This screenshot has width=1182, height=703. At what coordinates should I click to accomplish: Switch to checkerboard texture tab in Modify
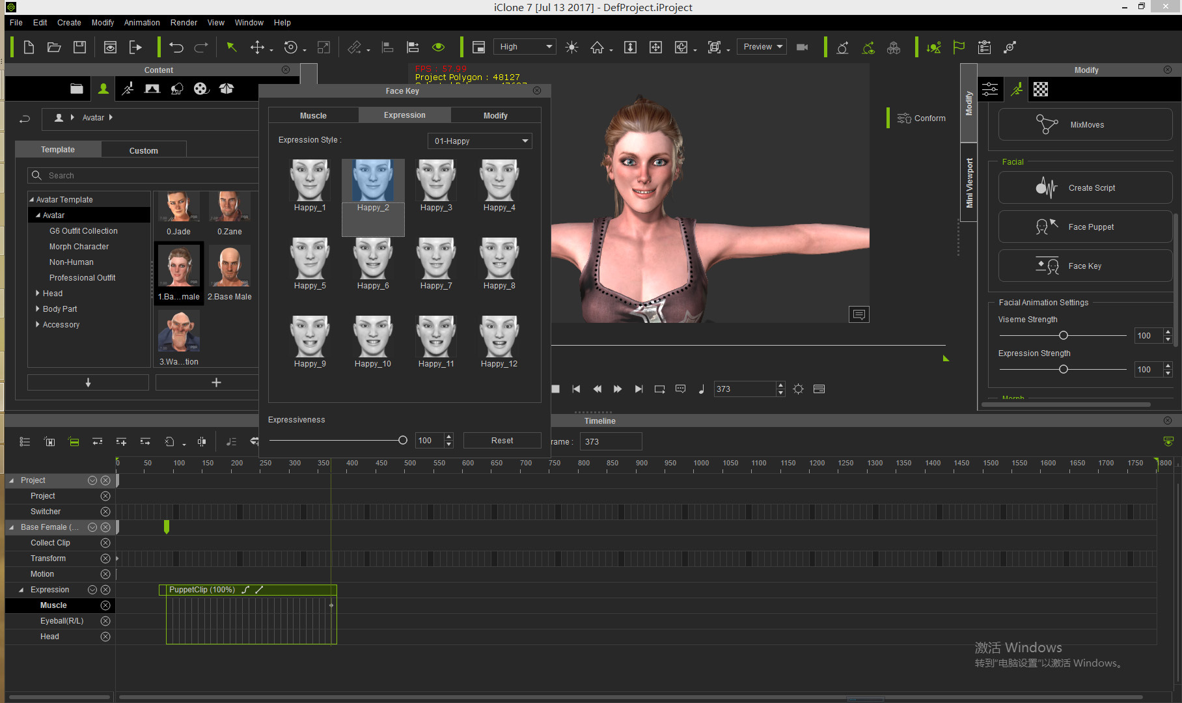pyautogui.click(x=1041, y=89)
